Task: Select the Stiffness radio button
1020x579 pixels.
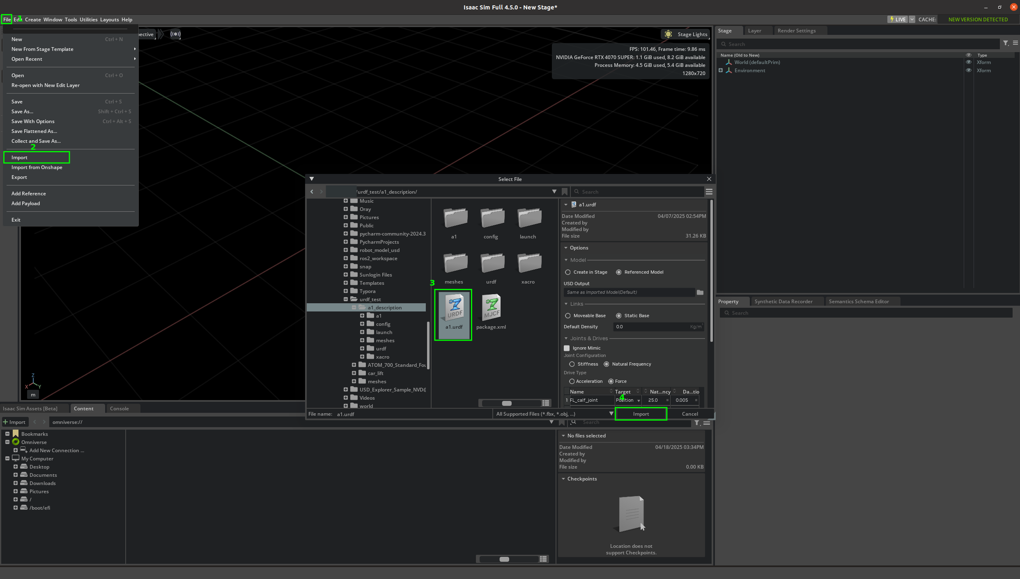Action: [572, 364]
